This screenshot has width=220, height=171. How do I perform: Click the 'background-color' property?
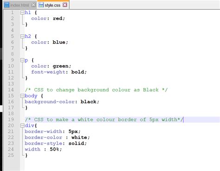point(50,102)
